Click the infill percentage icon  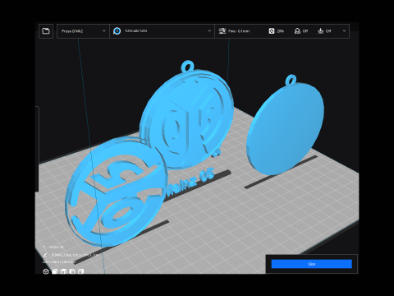coord(272,31)
